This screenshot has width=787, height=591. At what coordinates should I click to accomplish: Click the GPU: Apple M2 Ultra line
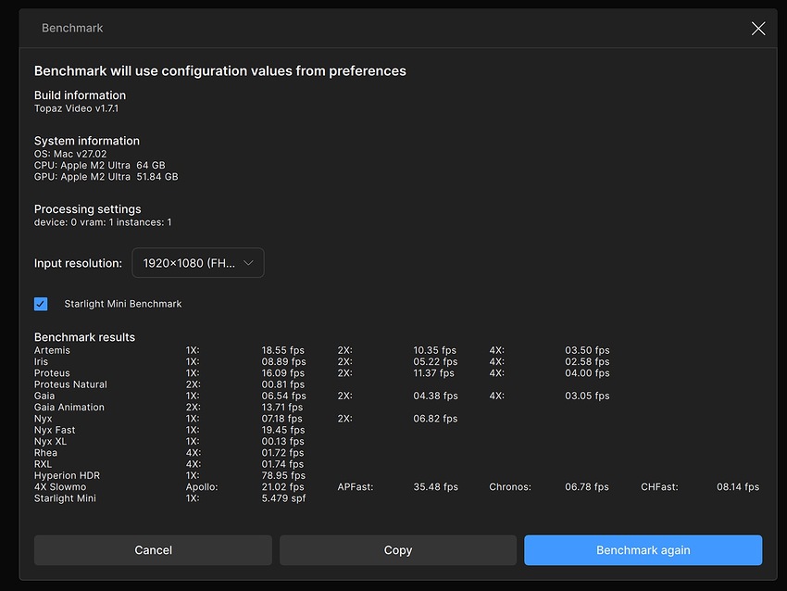point(106,177)
